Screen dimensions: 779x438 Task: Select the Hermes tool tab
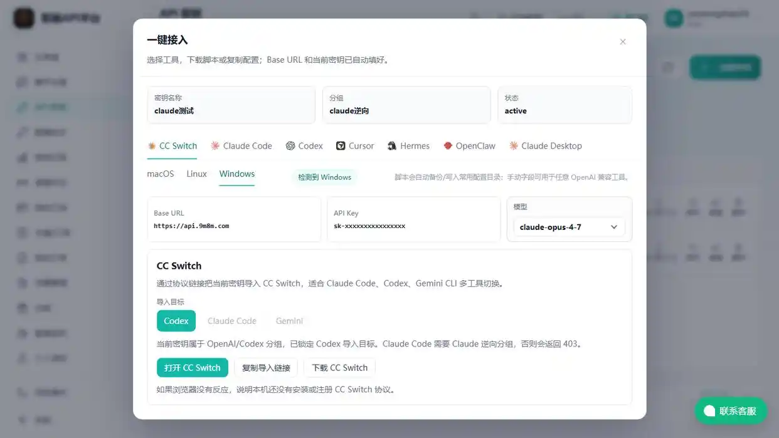[408, 146]
